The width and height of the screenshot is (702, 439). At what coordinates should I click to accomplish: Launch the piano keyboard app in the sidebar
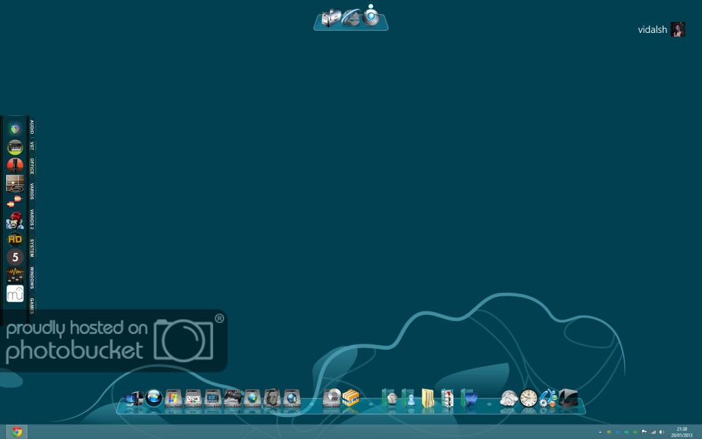tap(15, 147)
